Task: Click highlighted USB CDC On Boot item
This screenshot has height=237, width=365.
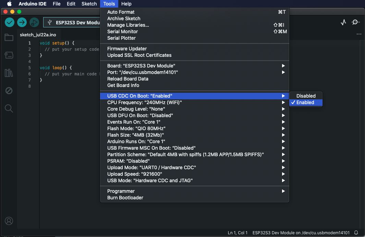Action: coord(195,96)
